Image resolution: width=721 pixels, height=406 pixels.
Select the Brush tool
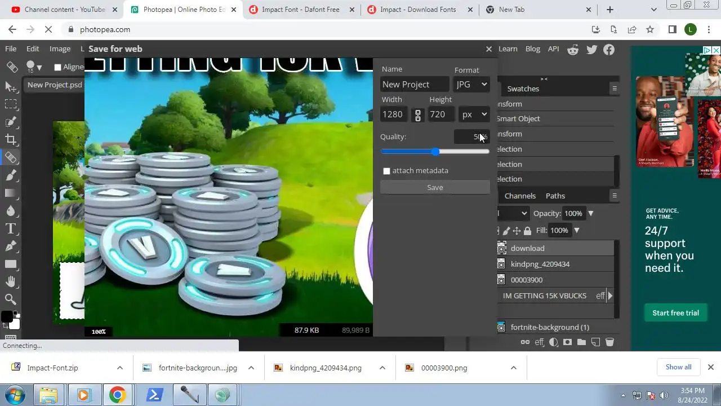(10, 175)
